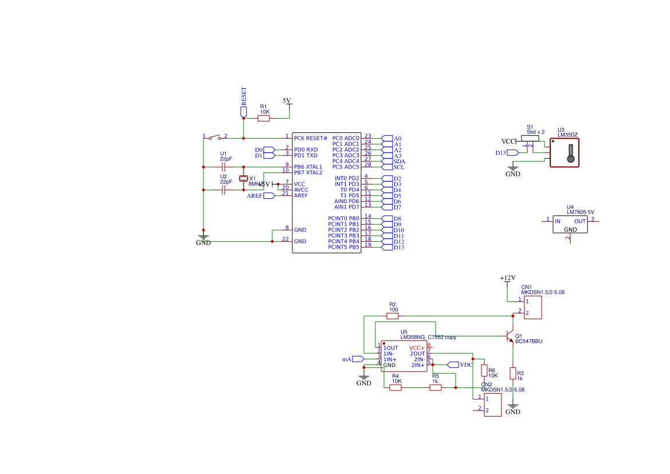Click the 'PC0 ADC0' pin label
Viewport: 670px width, 474px height.
pos(346,139)
